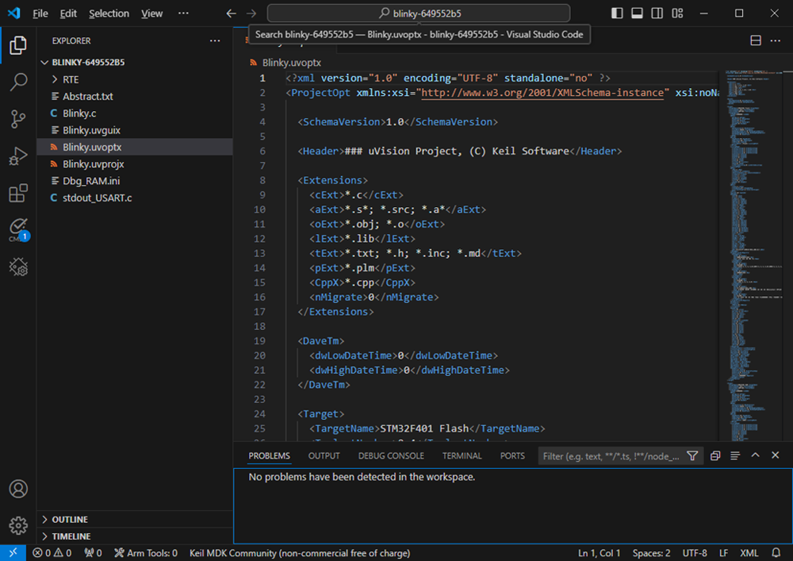Switch to the PORTS tab
This screenshot has height=561, width=793.
pyautogui.click(x=512, y=455)
